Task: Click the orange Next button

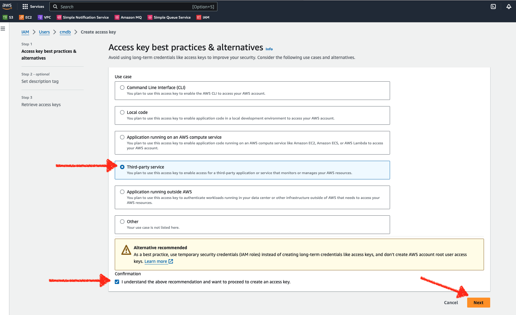Action: (478, 303)
